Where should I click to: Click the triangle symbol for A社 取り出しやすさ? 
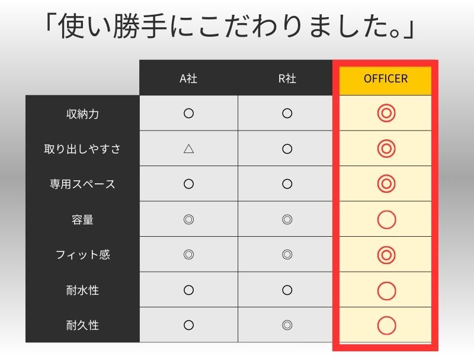click(x=188, y=149)
